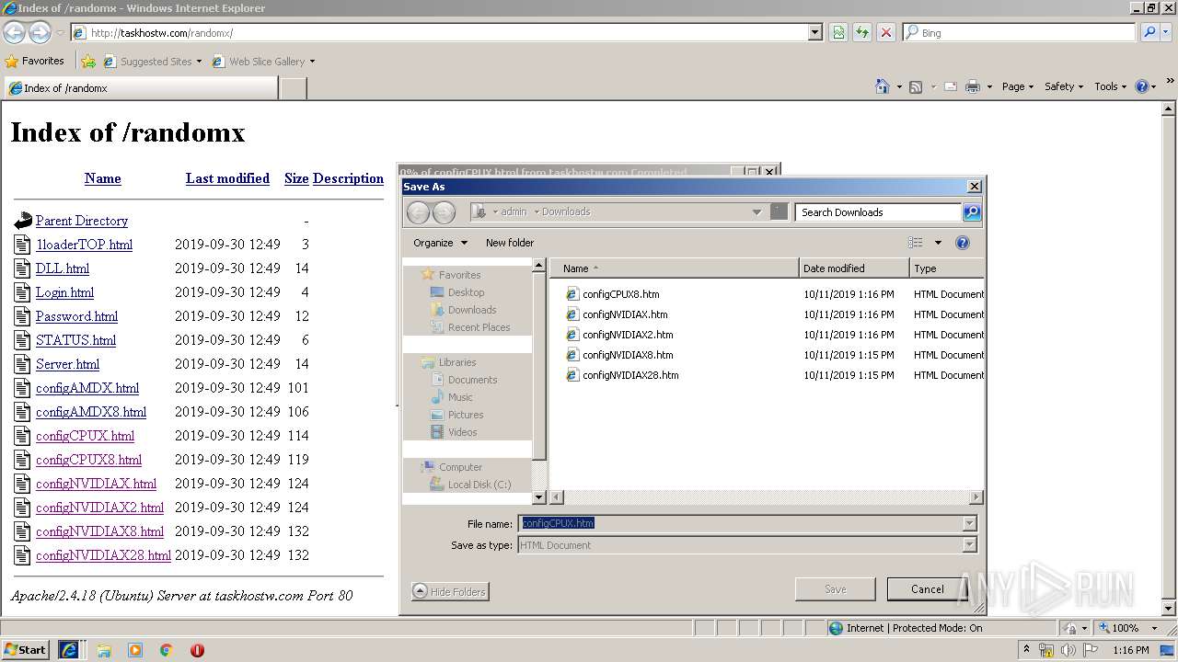Click the Home icon in the command bar

pyautogui.click(x=883, y=86)
